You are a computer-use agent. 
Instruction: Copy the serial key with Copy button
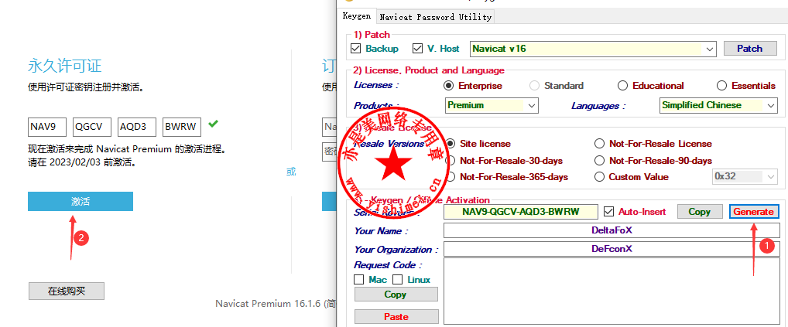point(700,212)
